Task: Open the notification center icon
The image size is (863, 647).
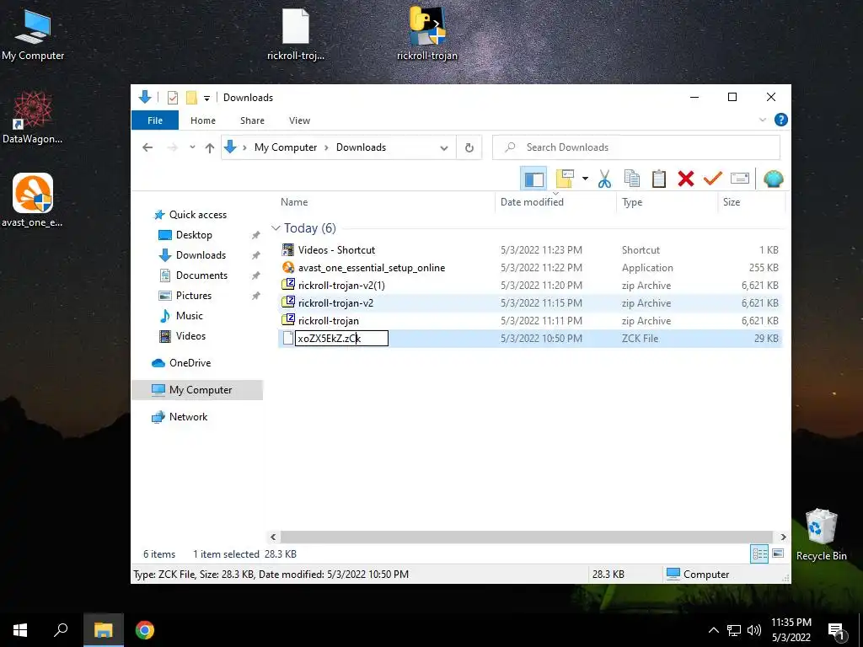Action: tap(837, 631)
